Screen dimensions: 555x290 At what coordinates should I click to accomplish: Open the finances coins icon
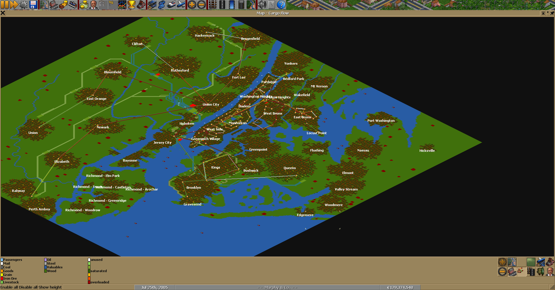pos(84,5)
